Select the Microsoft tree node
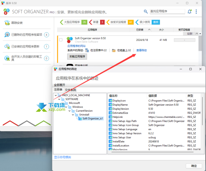This screenshot has width=206, height=171. [74, 103]
